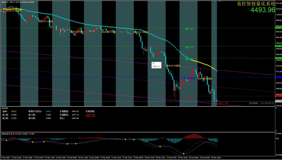Click the 13 Mar 03:00 time axis label
Image resolution: width=282 pixels, height=160 pixels.
(39, 158)
